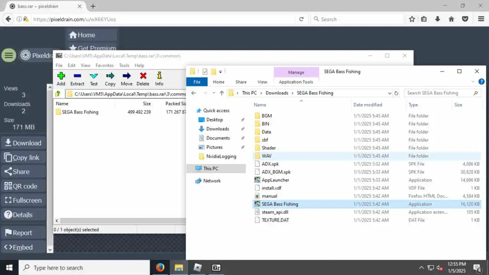Click 7-Zip horizontal scrollbar left arrow
The width and height of the screenshot is (489, 275).
click(x=57, y=221)
